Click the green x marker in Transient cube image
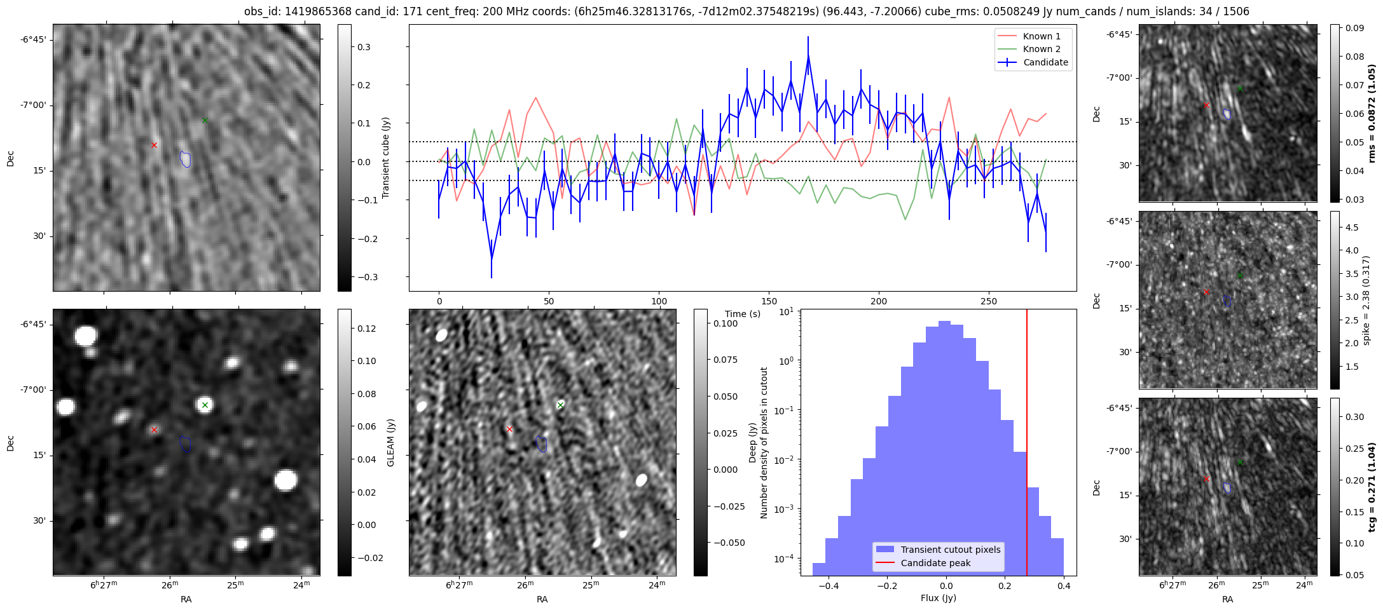 [205, 120]
